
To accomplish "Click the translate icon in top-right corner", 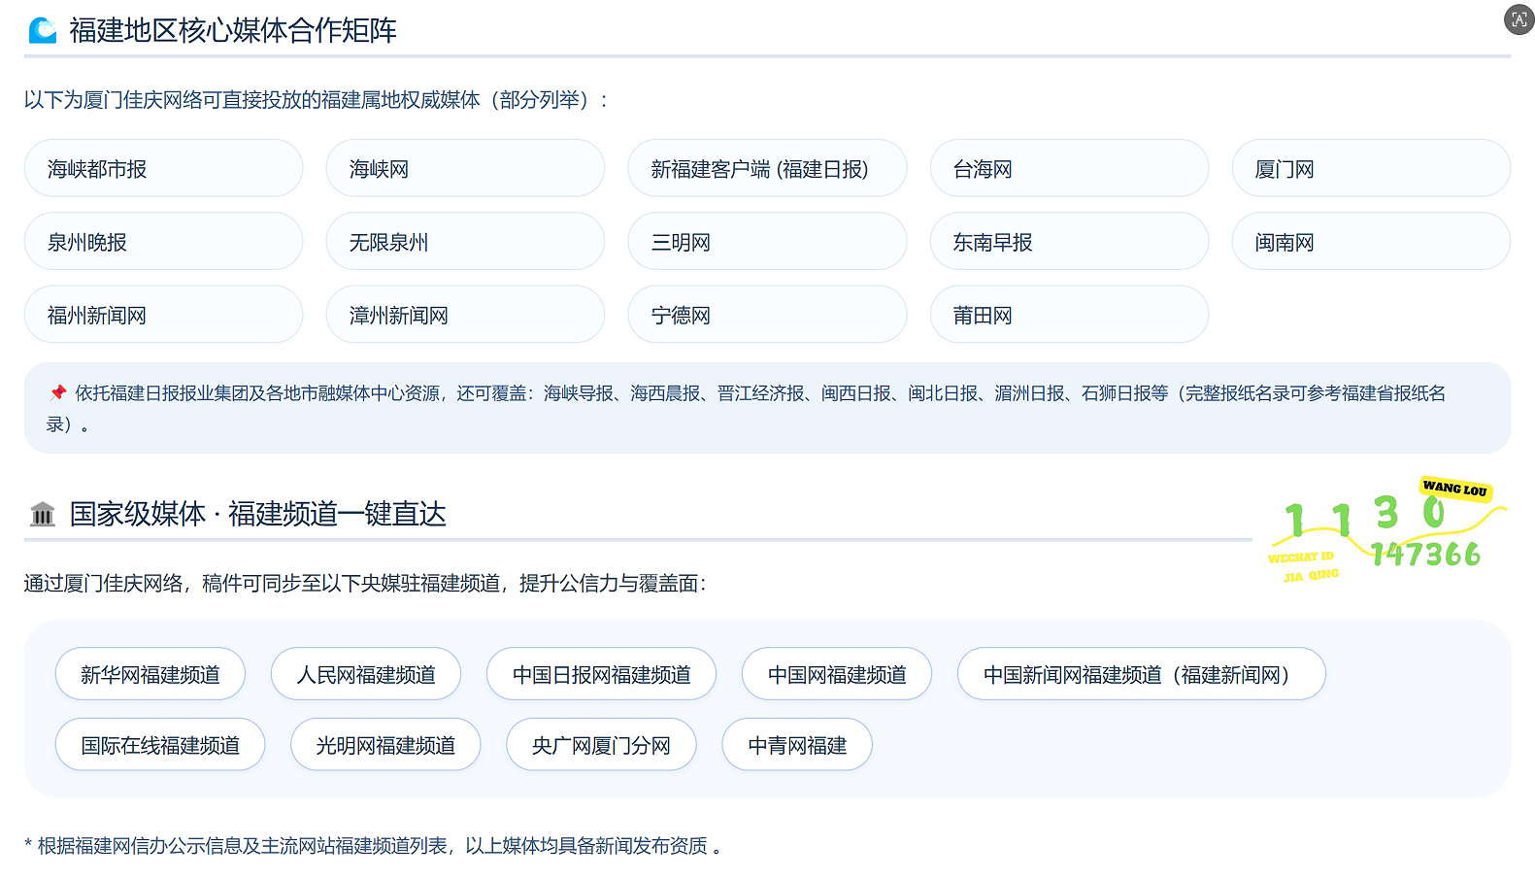I will [x=1518, y=19].
